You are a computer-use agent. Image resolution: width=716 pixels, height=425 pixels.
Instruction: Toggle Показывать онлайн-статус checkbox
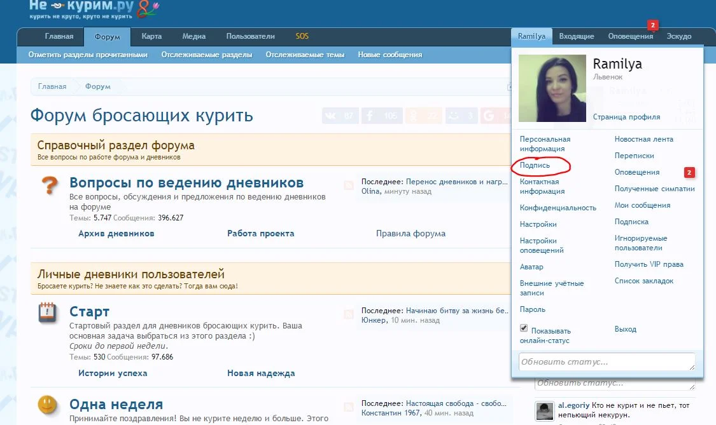point(524,327)
